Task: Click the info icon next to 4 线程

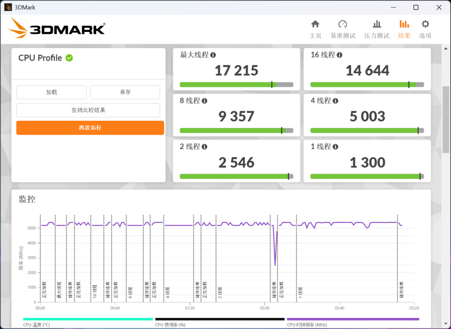Action: 335,101
